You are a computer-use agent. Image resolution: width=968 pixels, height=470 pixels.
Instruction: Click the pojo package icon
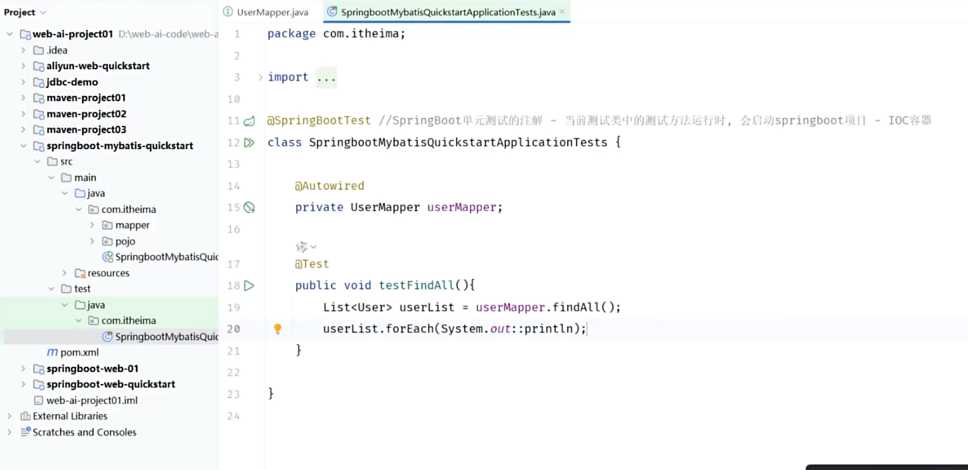(x=107, y=241)
